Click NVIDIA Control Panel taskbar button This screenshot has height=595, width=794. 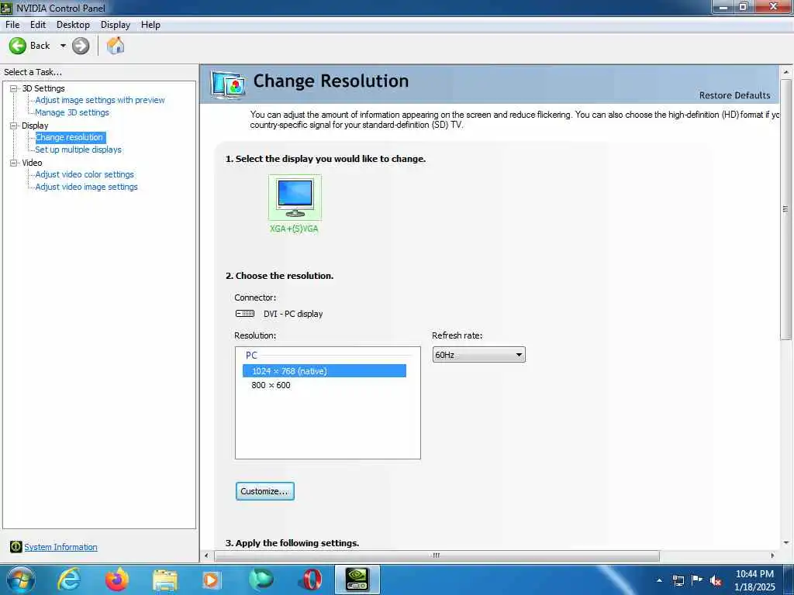(357, 580)
